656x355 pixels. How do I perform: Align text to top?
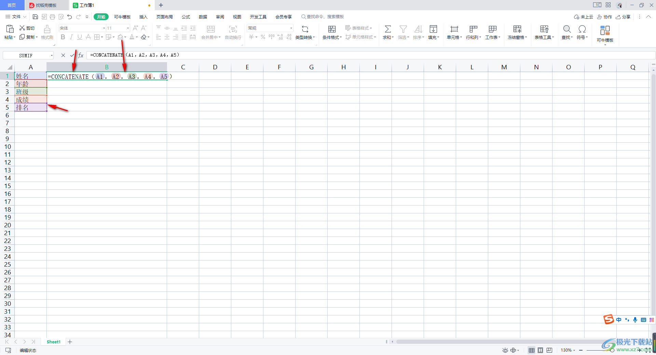(x=159, y=28)
